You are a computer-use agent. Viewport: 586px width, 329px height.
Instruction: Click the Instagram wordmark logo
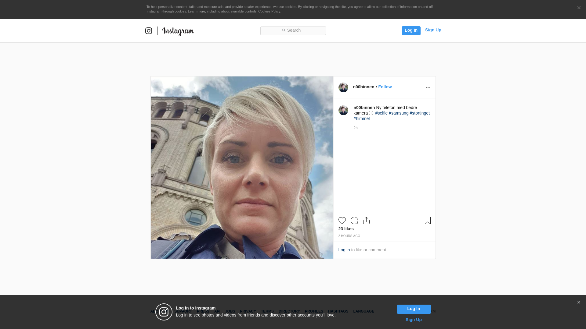pos(178,31)
